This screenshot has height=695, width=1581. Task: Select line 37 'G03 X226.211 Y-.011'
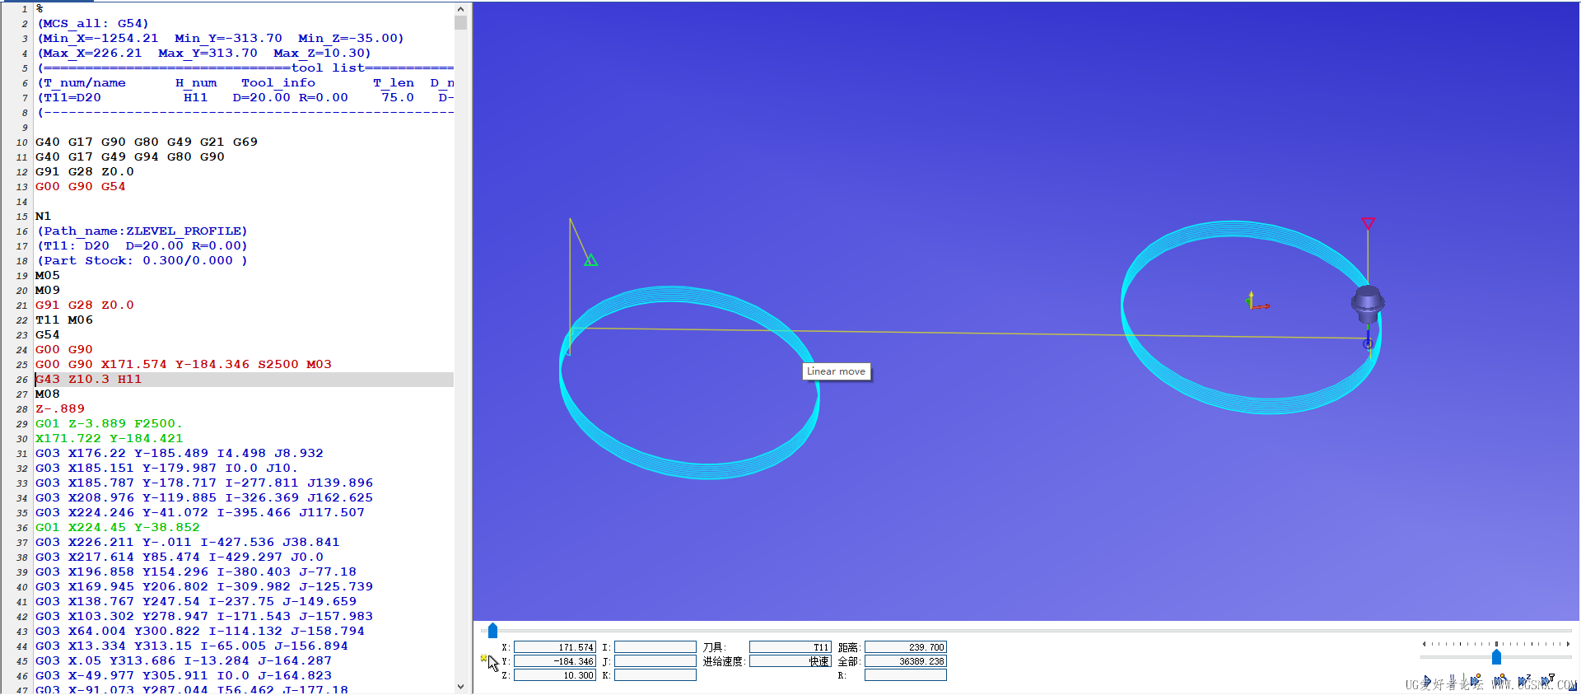point(187,543)
